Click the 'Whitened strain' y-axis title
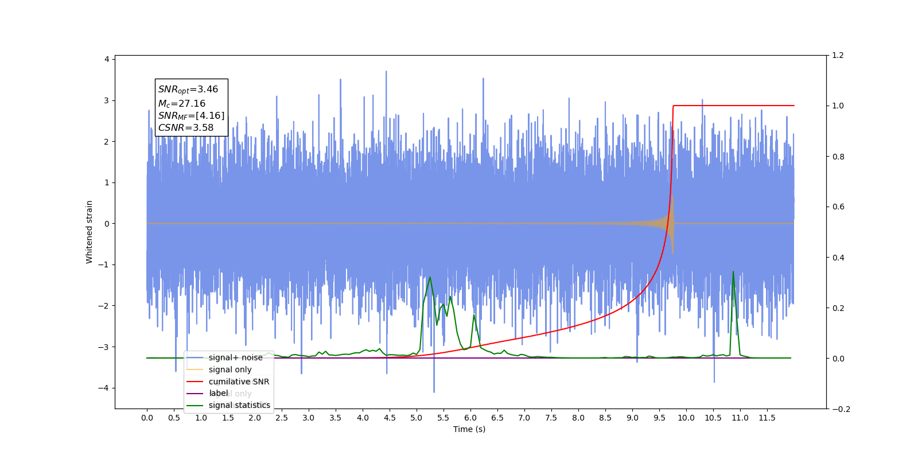This screenshot has width=918, height=459. pos(89,232)
